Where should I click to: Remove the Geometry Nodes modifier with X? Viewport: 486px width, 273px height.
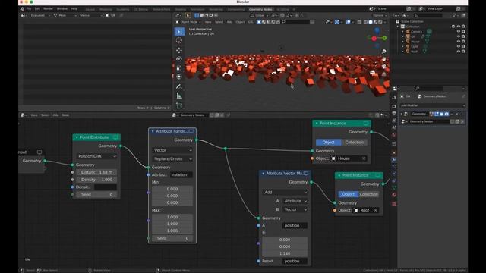(457, 115)
